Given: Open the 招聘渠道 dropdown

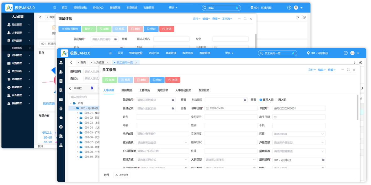Looking at the screenshot, I should click(x=299, y=151).
